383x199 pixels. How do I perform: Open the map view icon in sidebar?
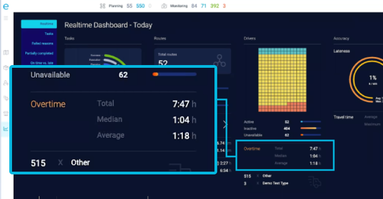(6, 52)
